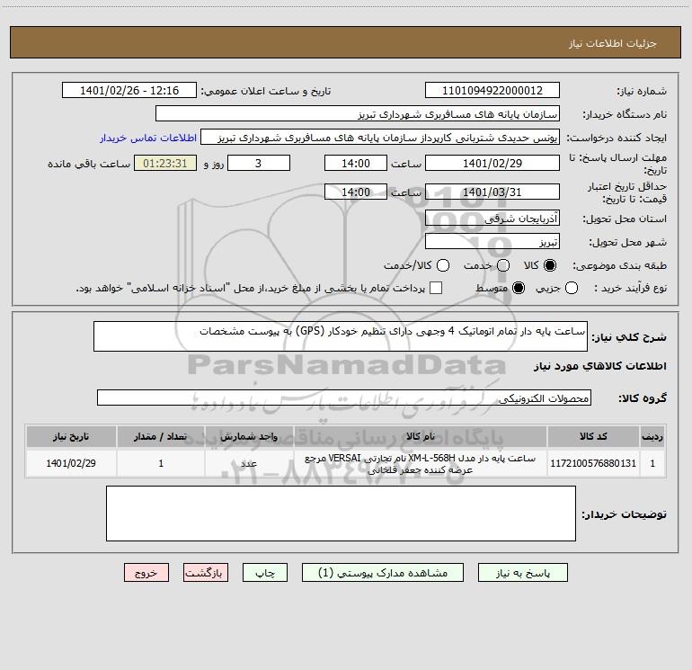Click the گروه کالا field محصولات الکترونیکی
Viewport: 692px width, 670px height.
(344, 398)
